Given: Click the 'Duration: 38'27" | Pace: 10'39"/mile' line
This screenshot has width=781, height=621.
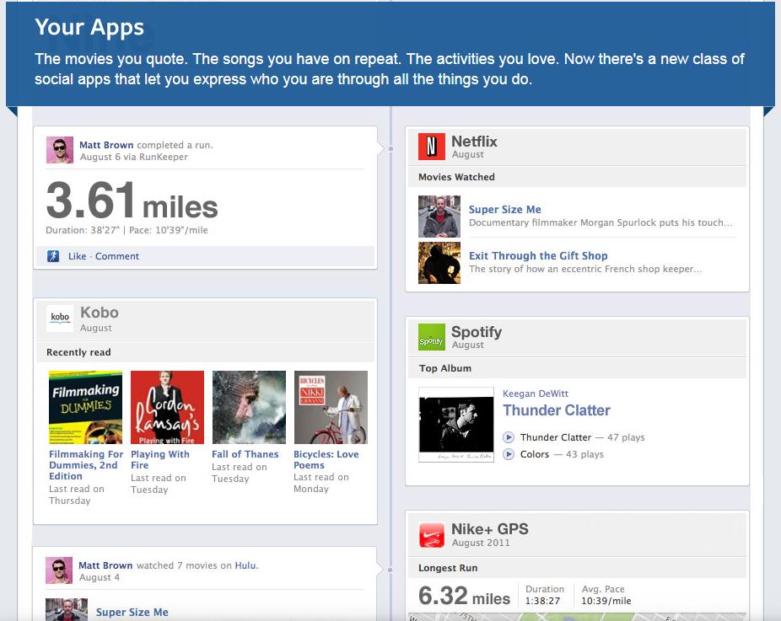Looking at the screenshot, I should pyautogui.click(x=127, y=230).
